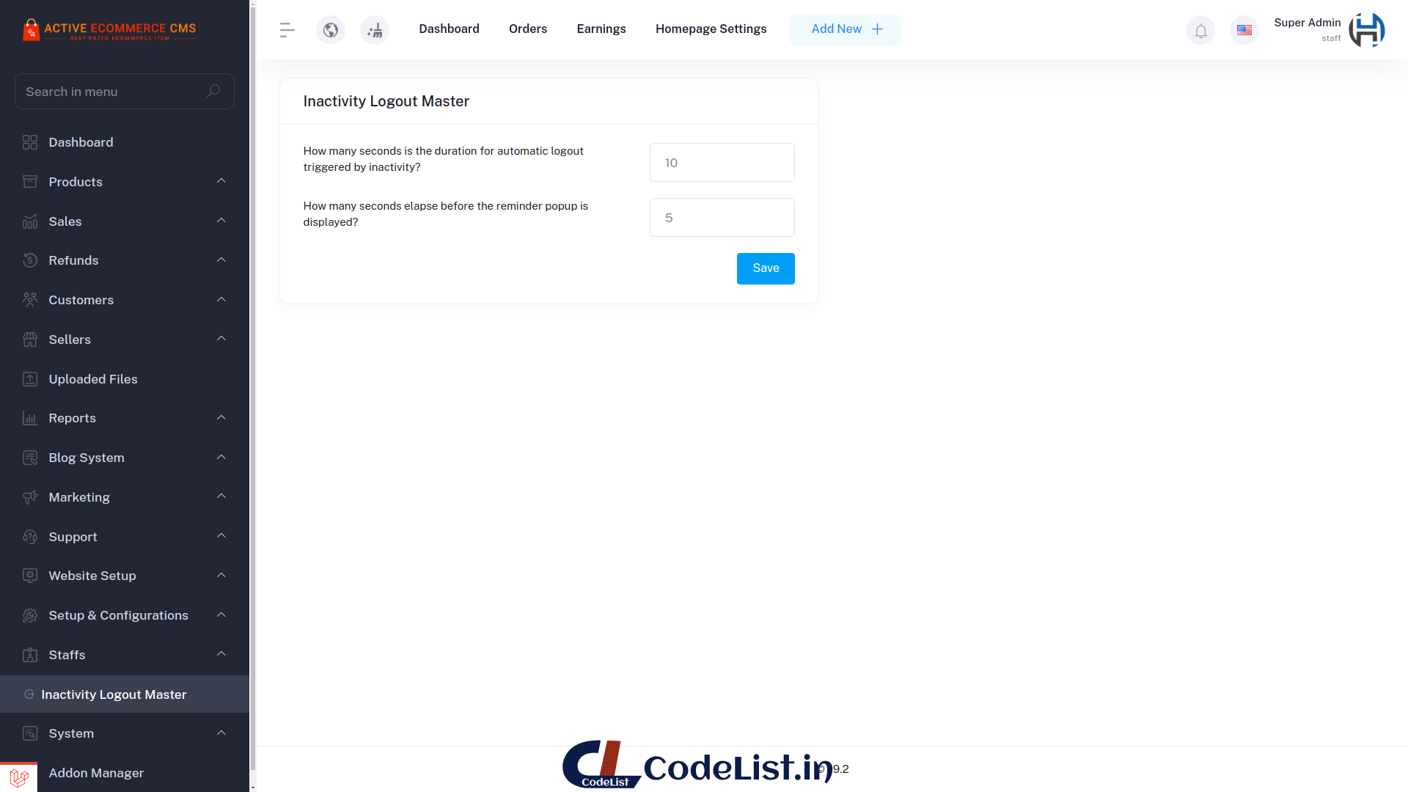The image size is (1408, 792).
Task: Select the US flag language dropdown
Action: (1244, 29)
